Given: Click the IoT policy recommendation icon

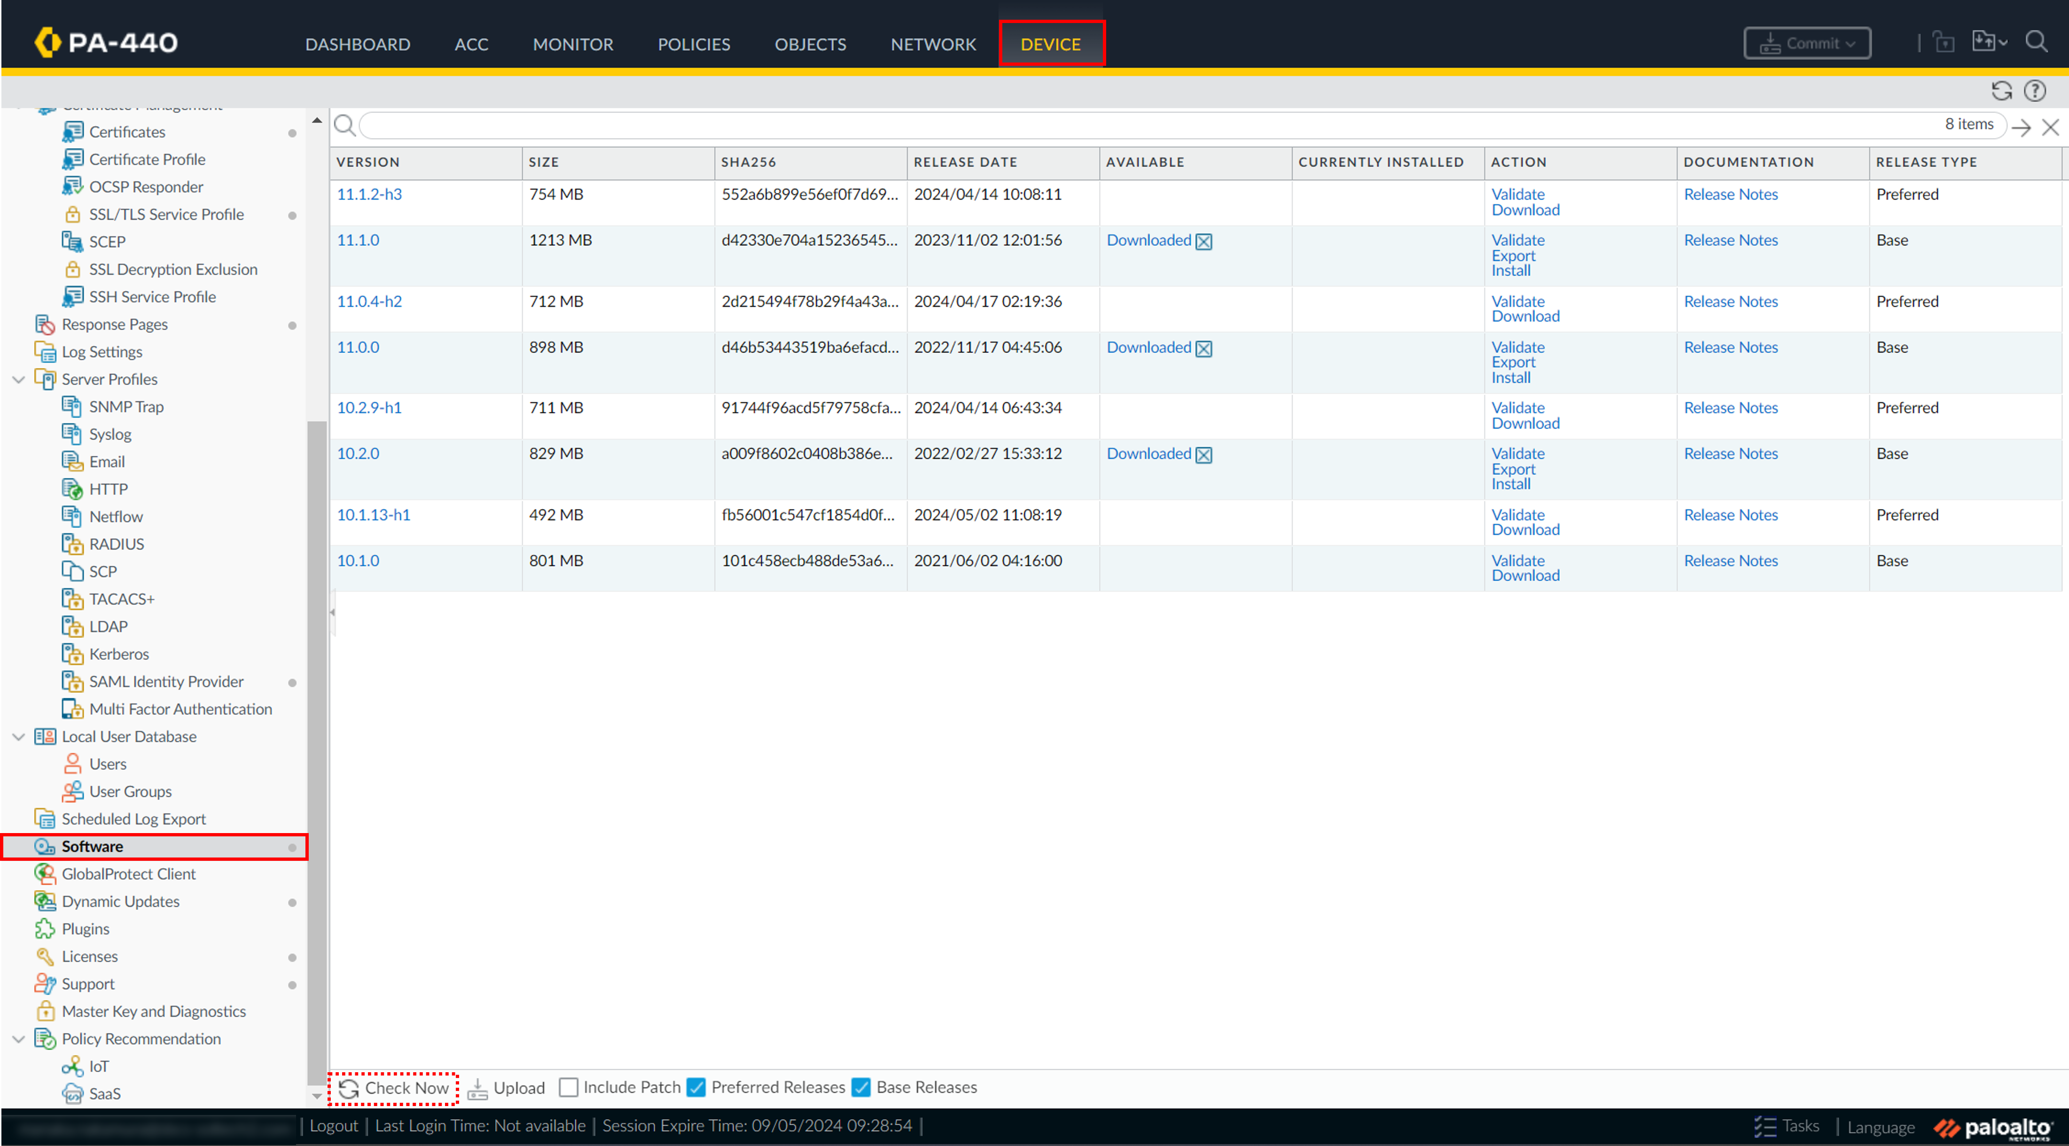Looking at the screenshot, I should tap(72, 1067).
